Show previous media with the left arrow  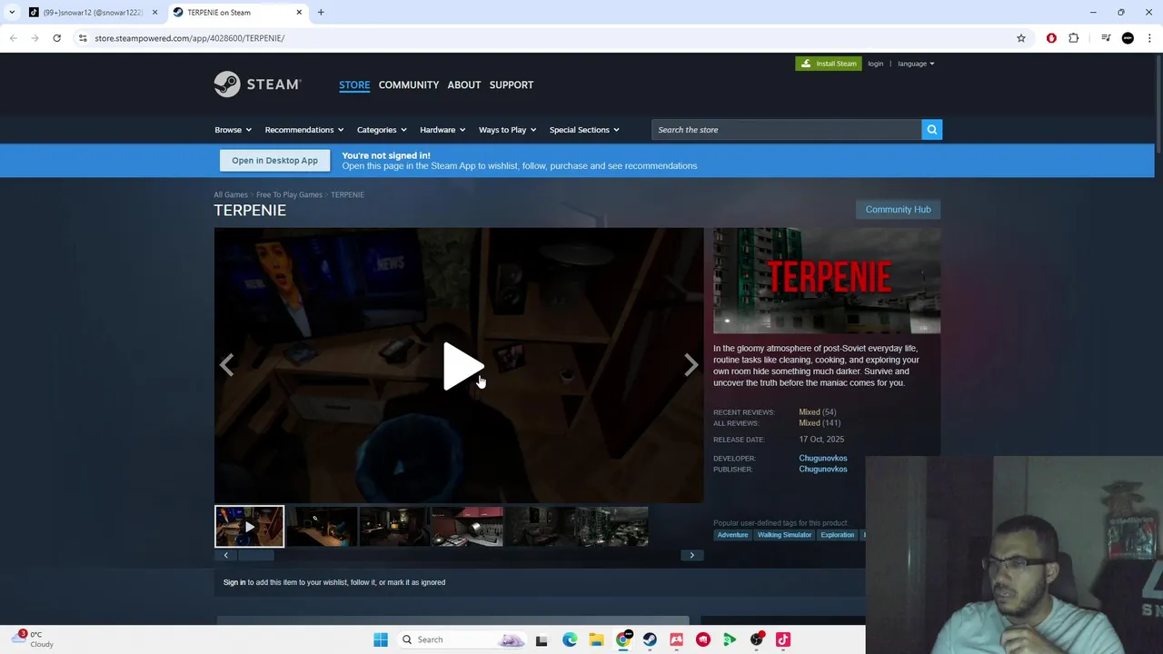(x=226, y=365)
